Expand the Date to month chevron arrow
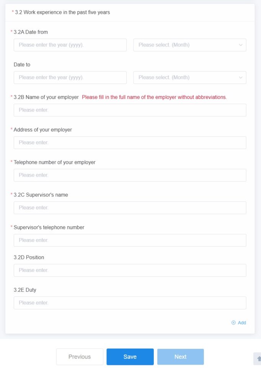261x383 pixels. point(240,77)
